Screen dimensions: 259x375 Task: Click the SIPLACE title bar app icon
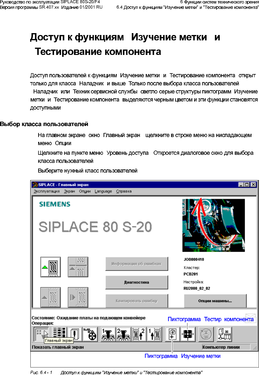tap(35, 185)
